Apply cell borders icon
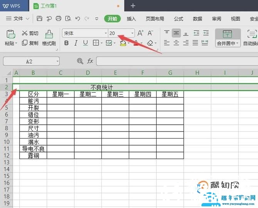 (96, 43)
